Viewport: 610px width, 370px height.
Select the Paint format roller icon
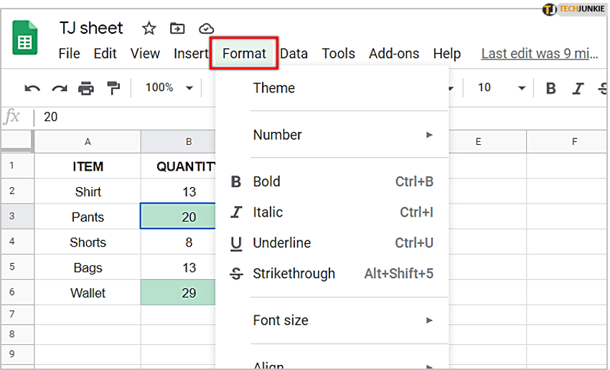click(x=113, y=88)
